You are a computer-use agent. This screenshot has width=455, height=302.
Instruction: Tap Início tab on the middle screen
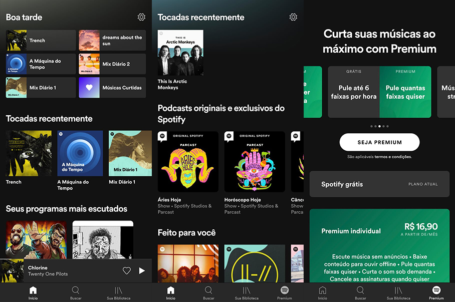pyautogui.click(x=170, y=292)
